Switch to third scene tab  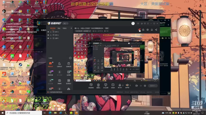click(65, 28)
